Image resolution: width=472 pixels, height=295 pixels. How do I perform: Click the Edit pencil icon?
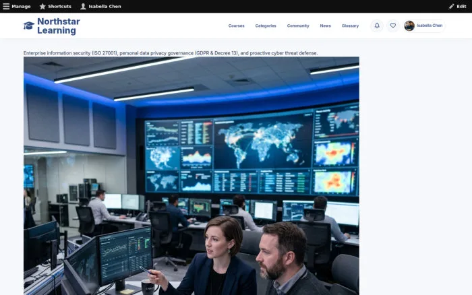[451, 6]
